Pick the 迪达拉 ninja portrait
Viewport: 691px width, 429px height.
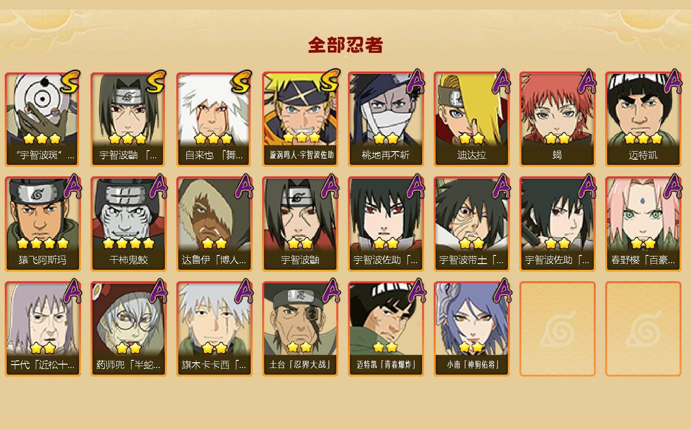[472, 119]
